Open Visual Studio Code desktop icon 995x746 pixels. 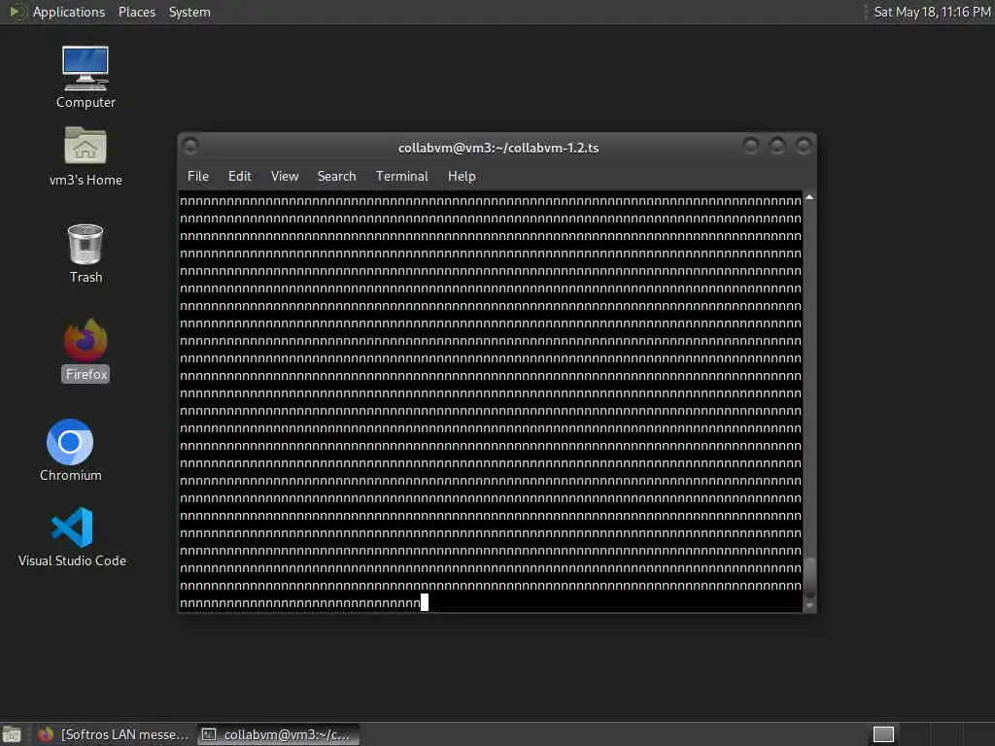click(72, 536)
